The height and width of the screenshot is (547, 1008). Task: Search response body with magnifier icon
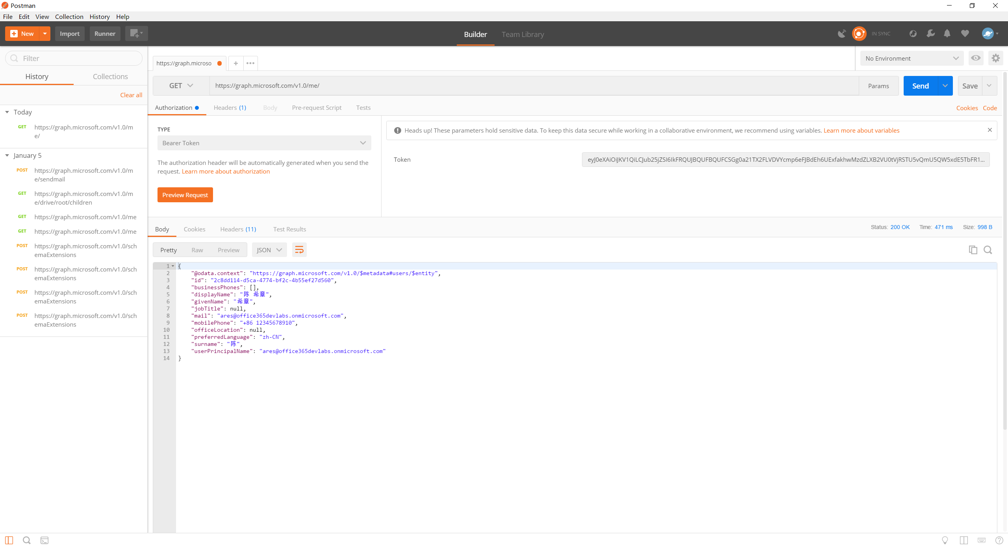[x=988, y=250]
